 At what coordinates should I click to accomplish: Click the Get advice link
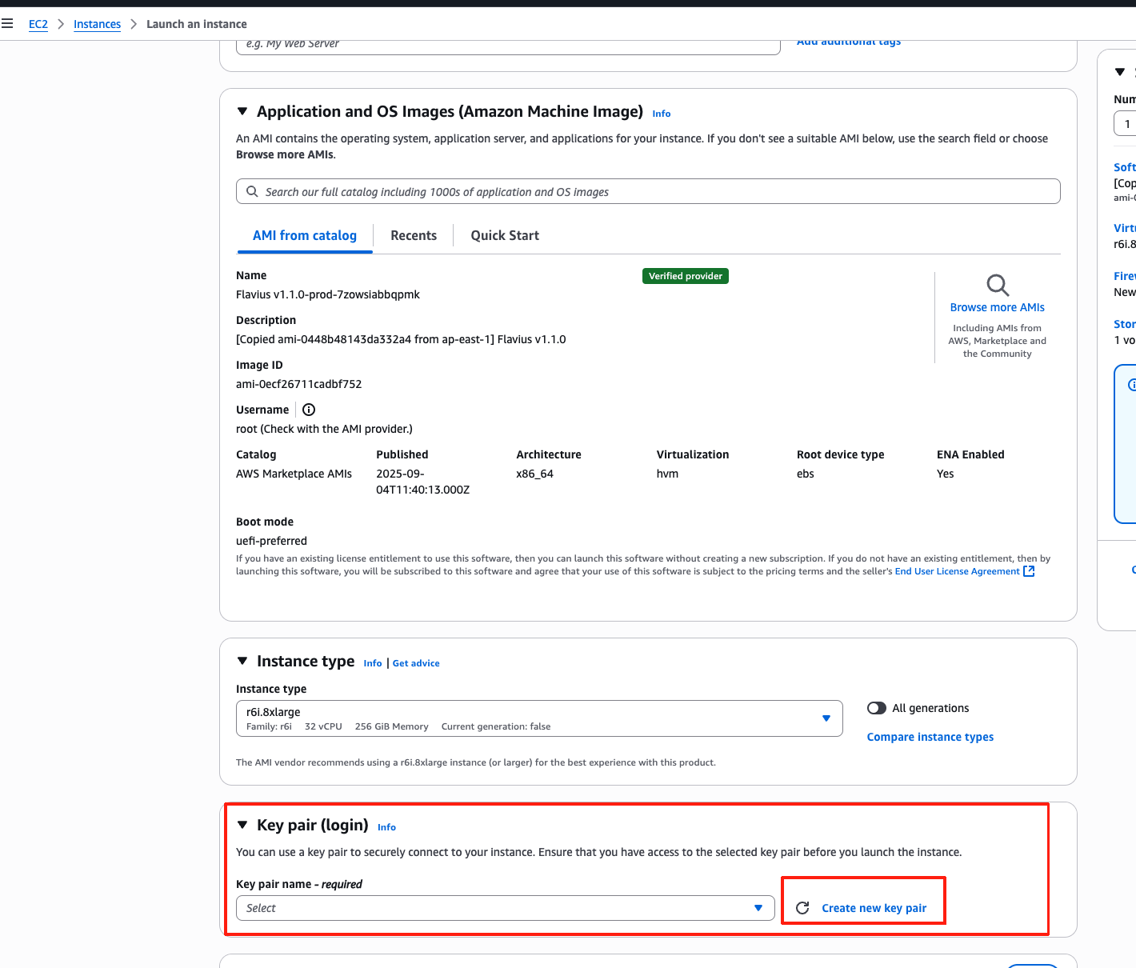tap(416, 663)
